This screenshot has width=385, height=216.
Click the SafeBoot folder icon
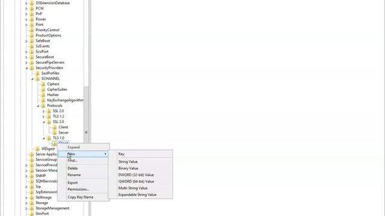coord(32,41)
